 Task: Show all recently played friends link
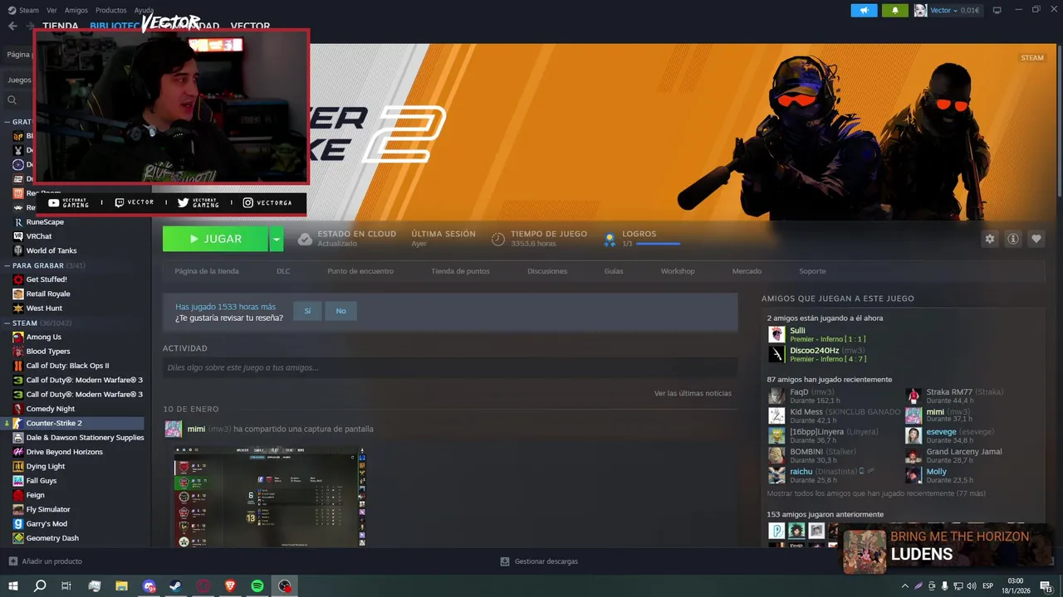tap(876, 493)
